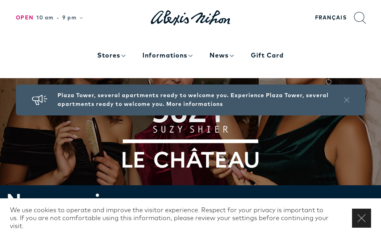
Task: Select the Gift Card menu item
Action: [267, 56]
